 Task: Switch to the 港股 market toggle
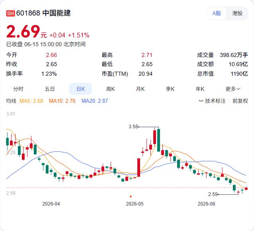click(237, 13)
